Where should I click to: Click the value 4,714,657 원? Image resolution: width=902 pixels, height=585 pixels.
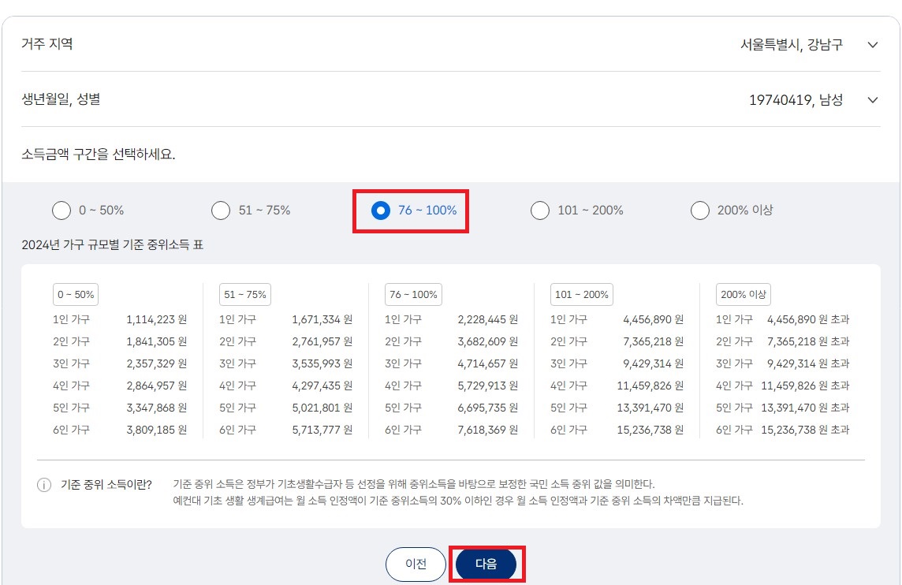click(x=488, y=363)
